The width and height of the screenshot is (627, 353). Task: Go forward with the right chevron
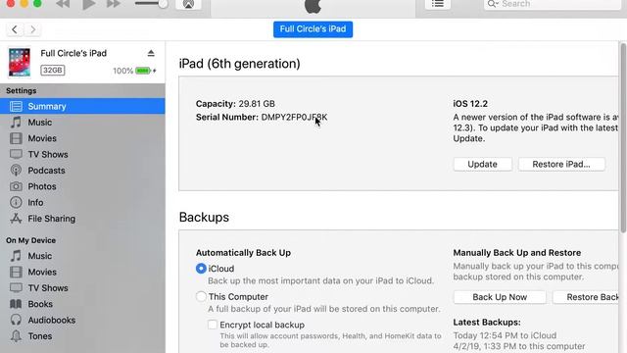[x=32, y=29]
